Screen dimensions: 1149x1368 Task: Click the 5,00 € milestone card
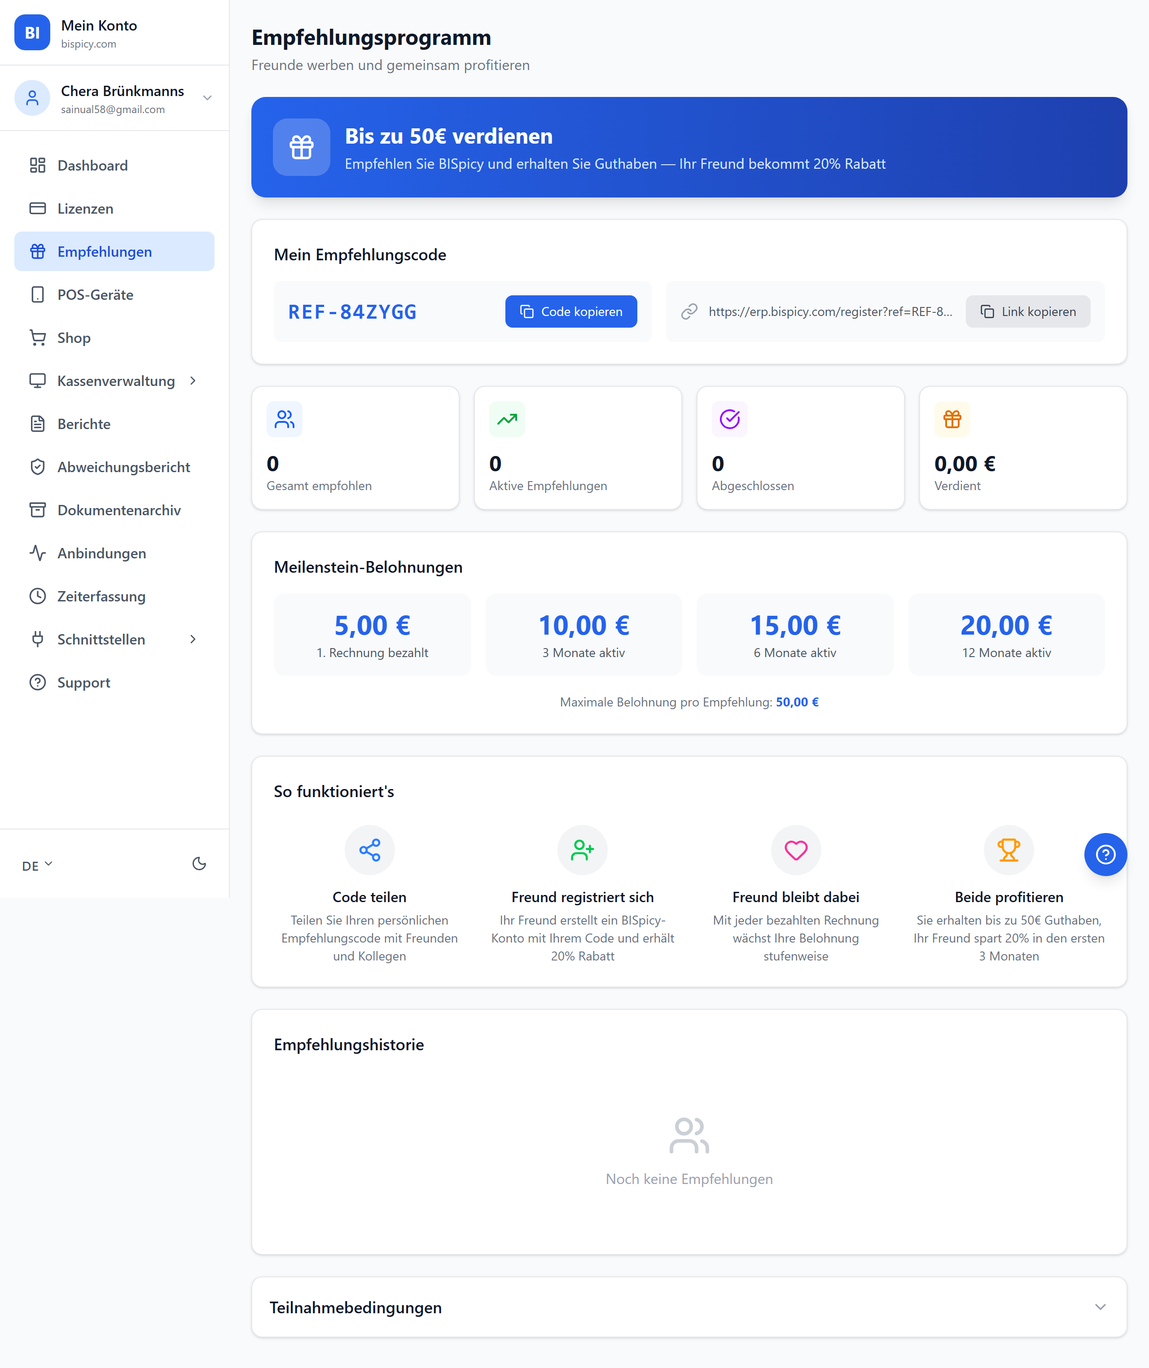(x=372, y=634)
